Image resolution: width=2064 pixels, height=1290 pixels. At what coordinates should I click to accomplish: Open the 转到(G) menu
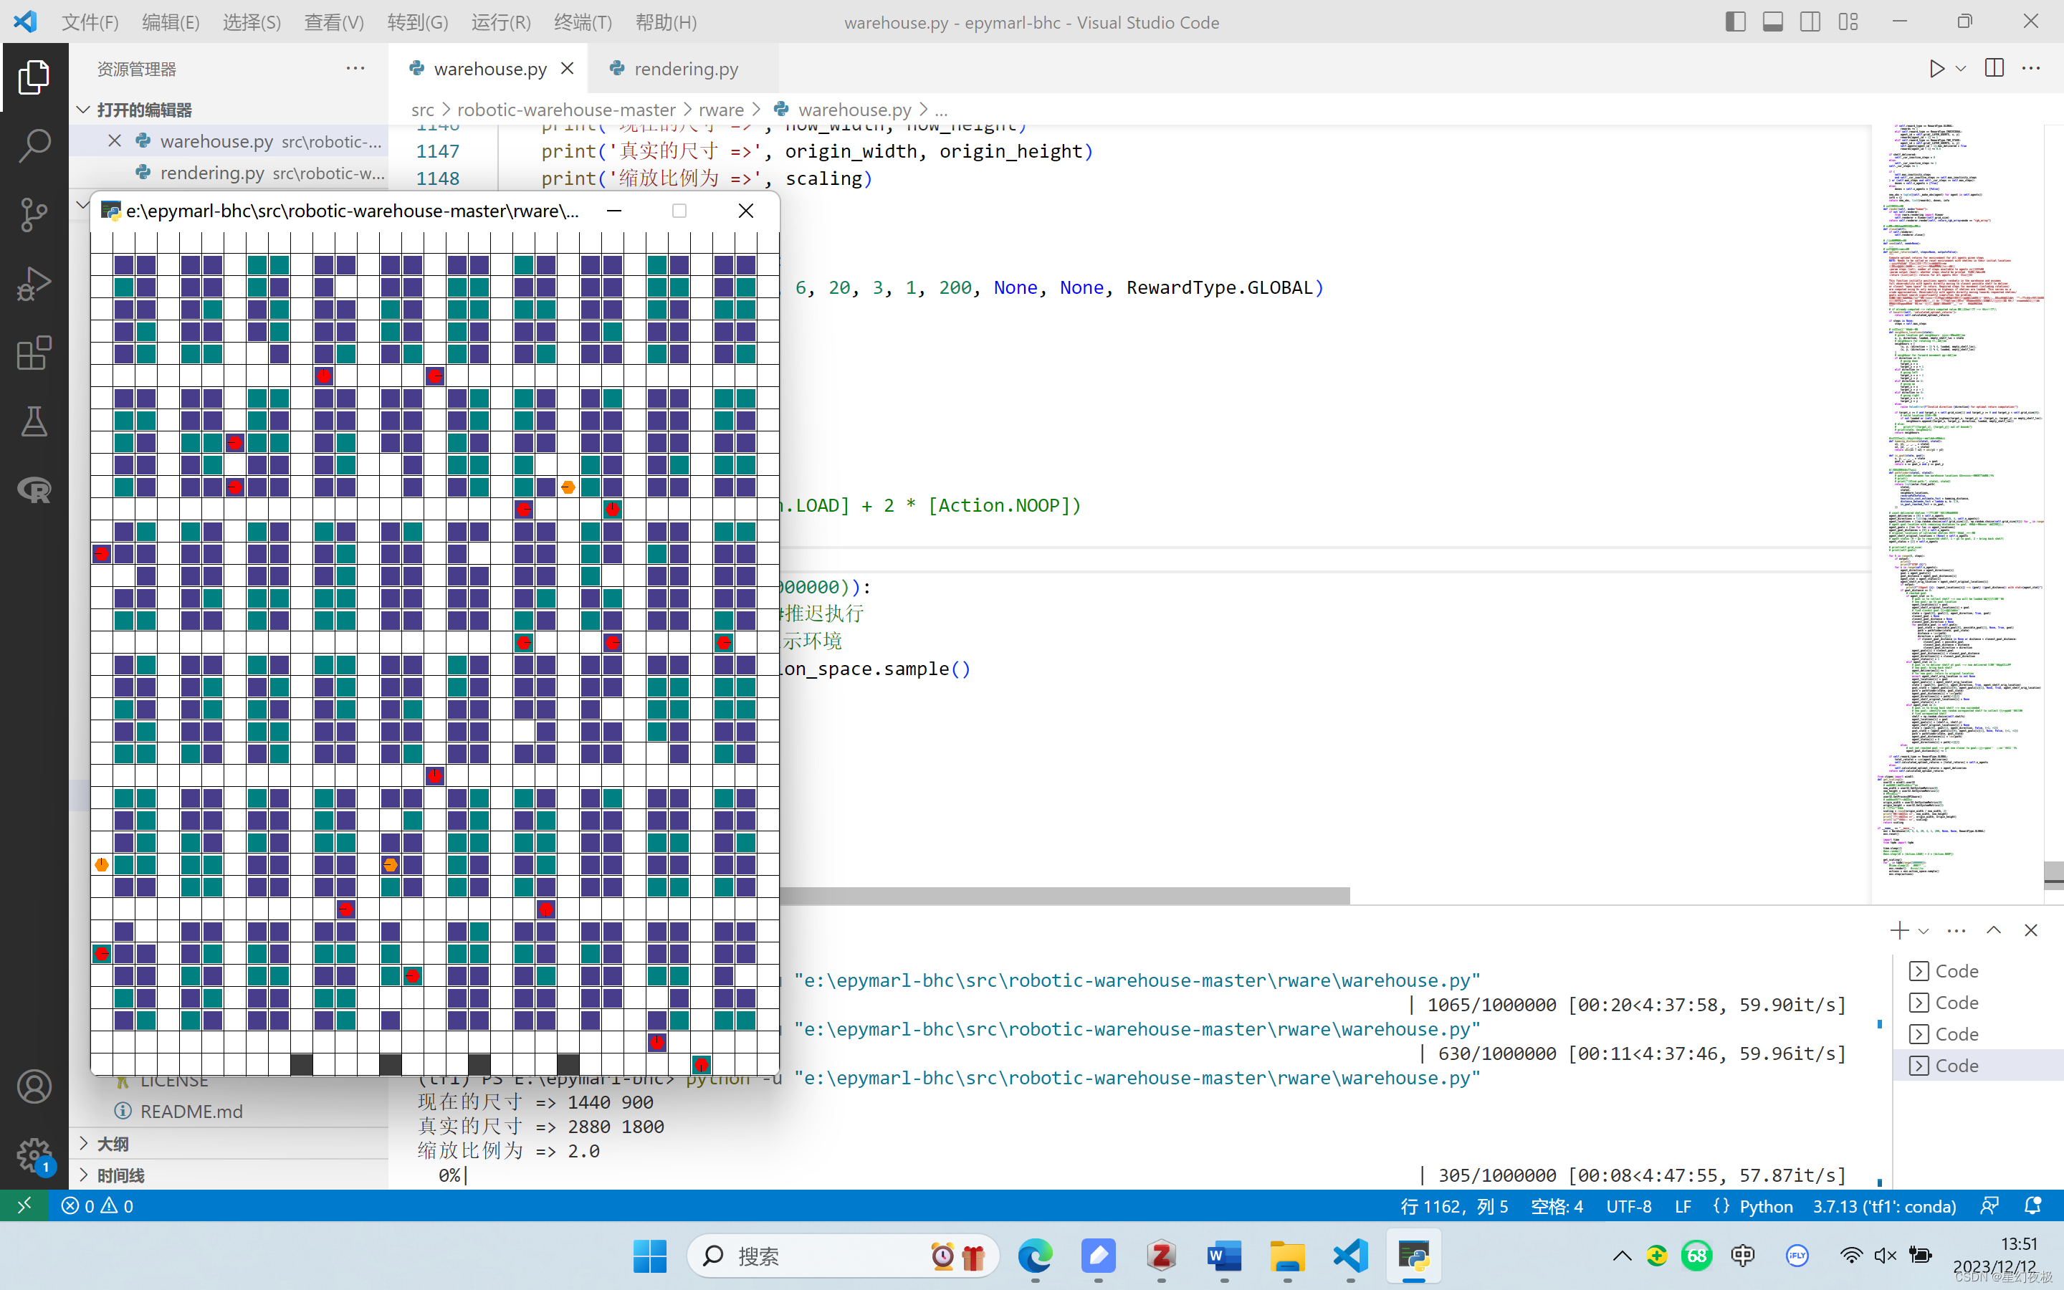click(417, 22)
